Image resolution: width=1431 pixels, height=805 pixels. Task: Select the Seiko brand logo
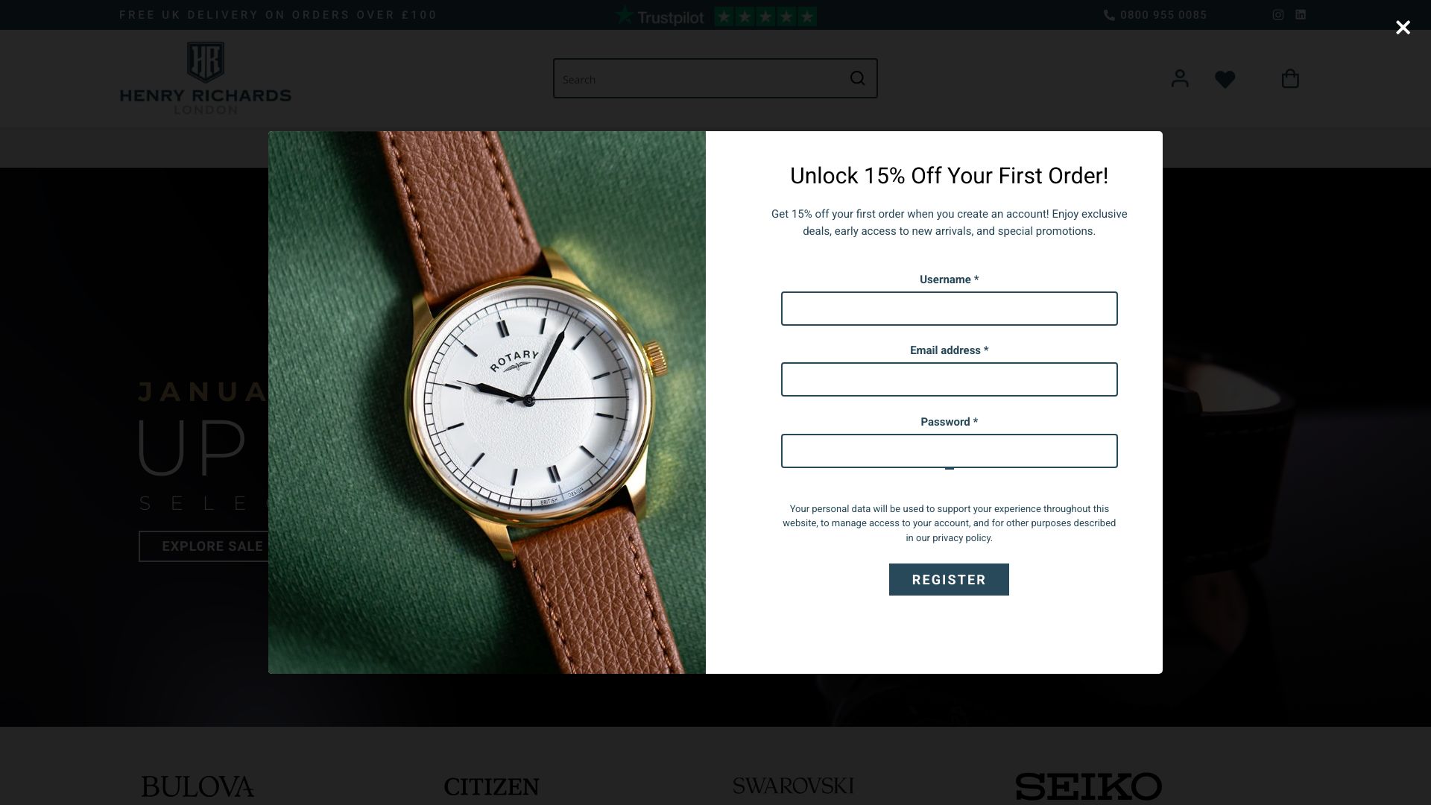[x=1088, y=786]
